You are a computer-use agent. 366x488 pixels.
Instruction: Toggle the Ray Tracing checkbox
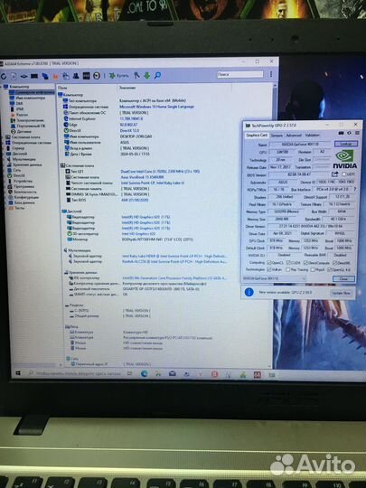288,269
